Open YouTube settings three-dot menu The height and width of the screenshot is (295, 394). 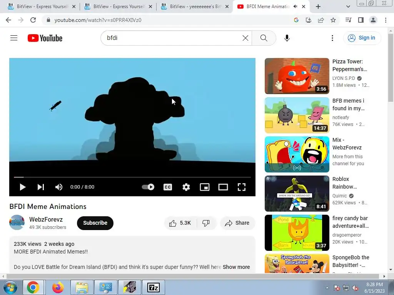click(x=332, y=38)
